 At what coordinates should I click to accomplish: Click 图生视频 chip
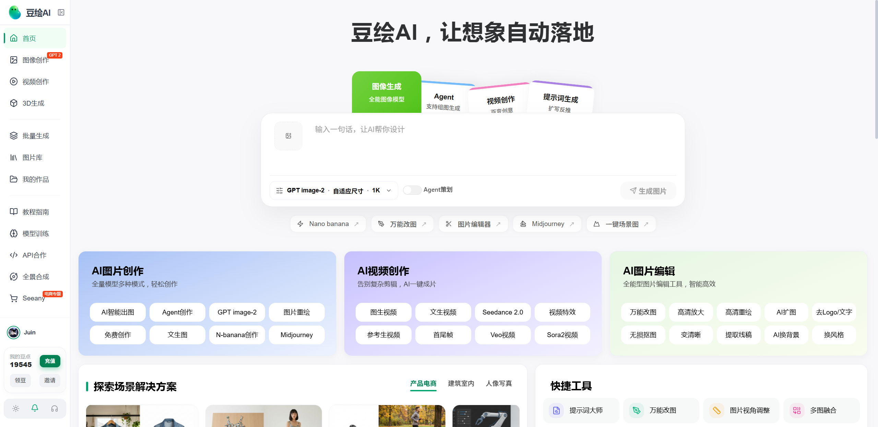383,312
